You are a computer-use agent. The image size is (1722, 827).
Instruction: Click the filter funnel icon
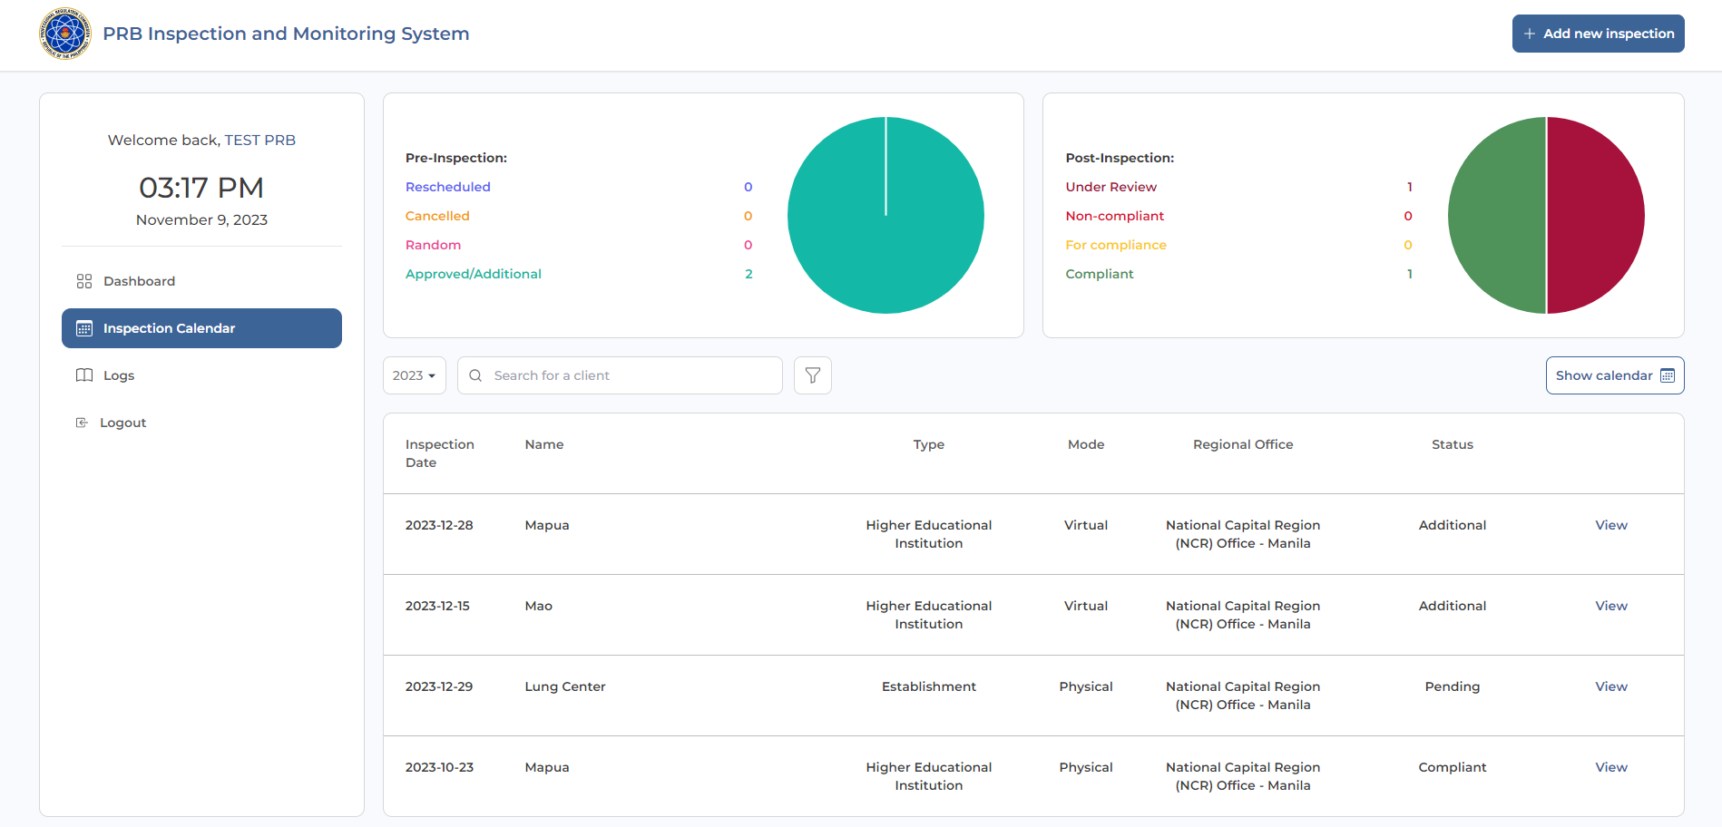pos(812,375)
